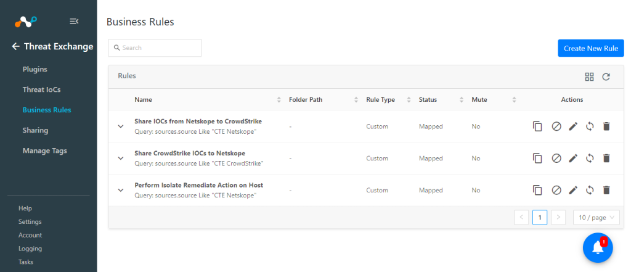The height and width of the screenshot is (272, 631).
Task: Focus the rules Search field
Action: click(155, 47)
